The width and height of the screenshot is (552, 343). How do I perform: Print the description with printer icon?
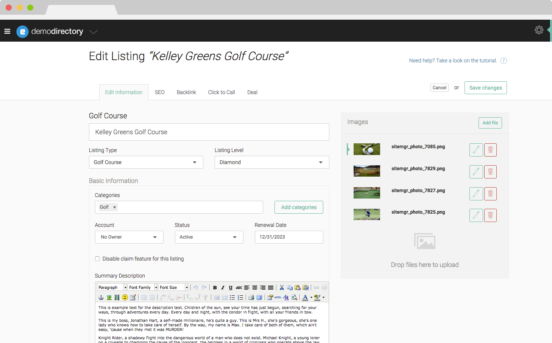[251, 297]
